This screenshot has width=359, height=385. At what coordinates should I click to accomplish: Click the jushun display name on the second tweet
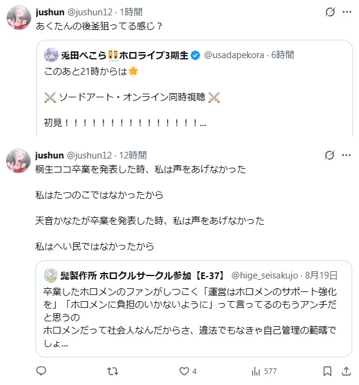pyautogui.click(x=50, y=155)
